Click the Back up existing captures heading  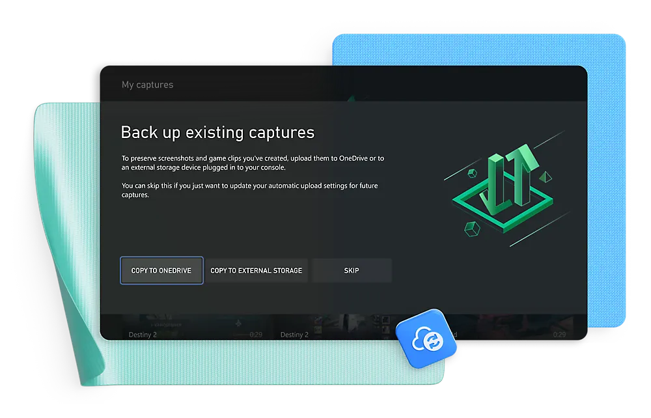pos(217,132)
